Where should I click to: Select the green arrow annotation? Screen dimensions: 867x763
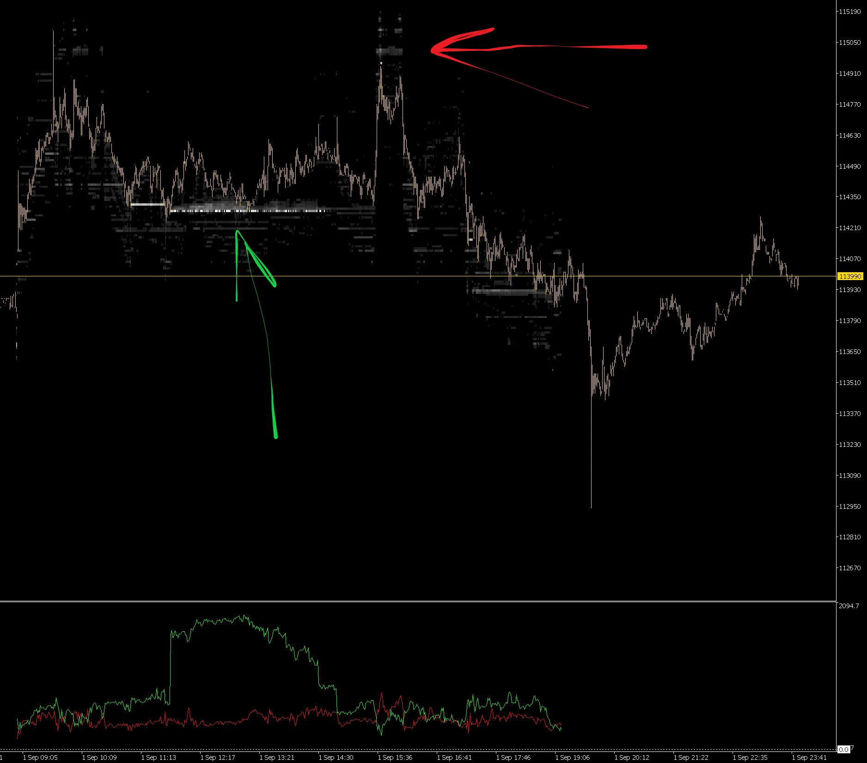[256, 334]
